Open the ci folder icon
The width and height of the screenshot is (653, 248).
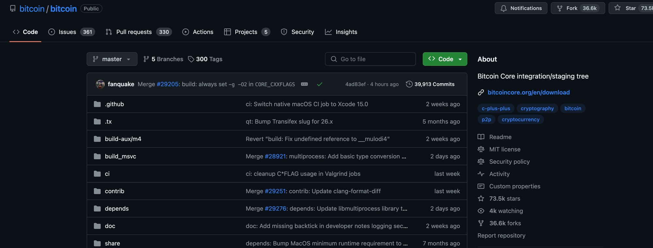[97, 174]
